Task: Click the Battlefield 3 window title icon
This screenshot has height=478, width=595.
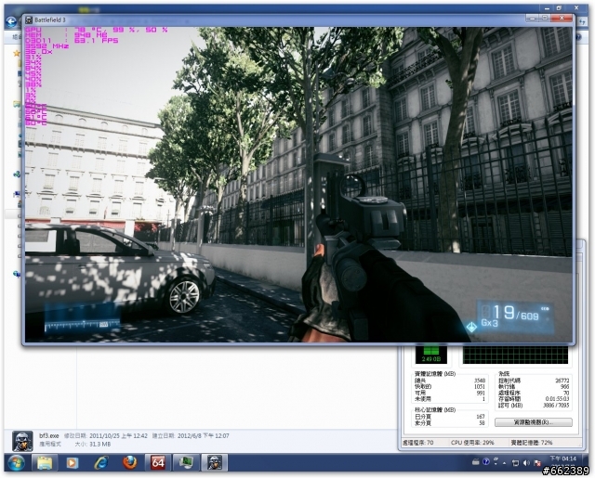Action: coord(29,19)
